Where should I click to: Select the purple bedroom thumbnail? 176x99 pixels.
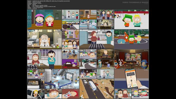tap(71, 64)
